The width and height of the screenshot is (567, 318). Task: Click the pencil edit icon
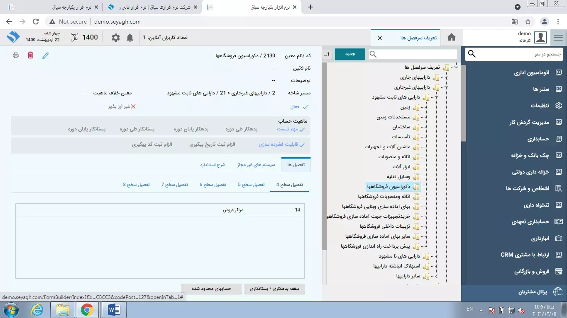(46, 55)
